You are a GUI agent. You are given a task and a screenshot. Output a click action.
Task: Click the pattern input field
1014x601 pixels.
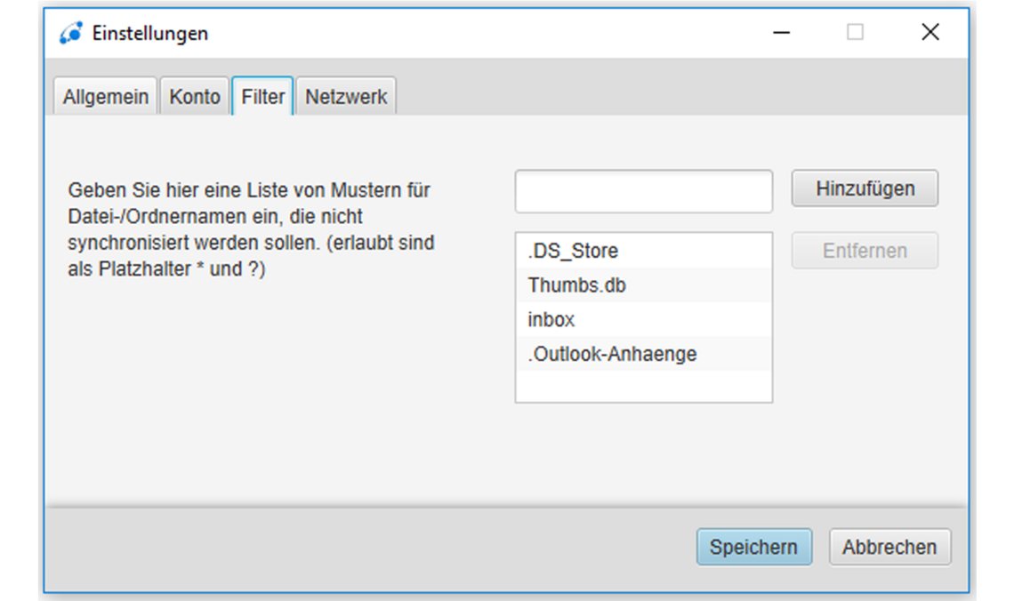[643, 190]
